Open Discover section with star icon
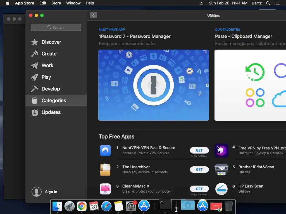 tap(56, 42)
